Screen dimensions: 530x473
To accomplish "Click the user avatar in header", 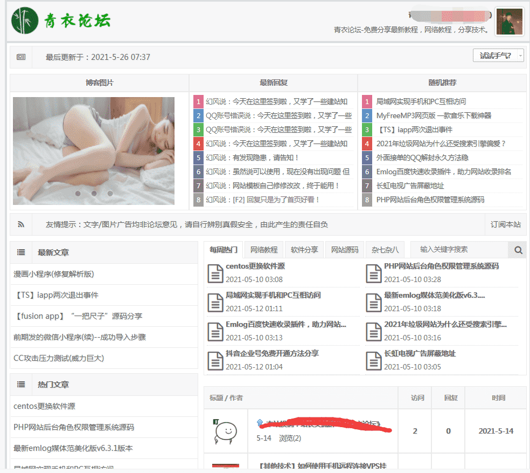I will pos(509,22).
